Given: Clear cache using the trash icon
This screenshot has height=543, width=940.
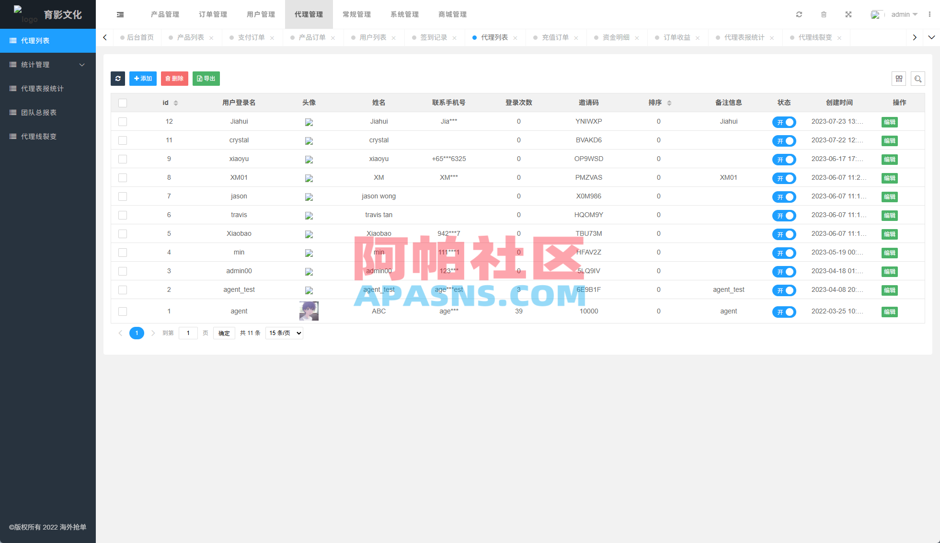Looking at the screenshot, I should 824,14.
